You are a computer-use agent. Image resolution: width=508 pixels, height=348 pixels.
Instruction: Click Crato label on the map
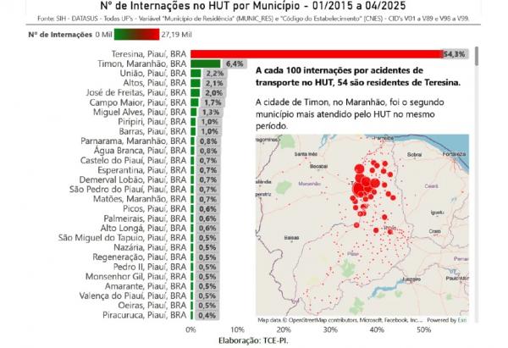pos(435,232)
